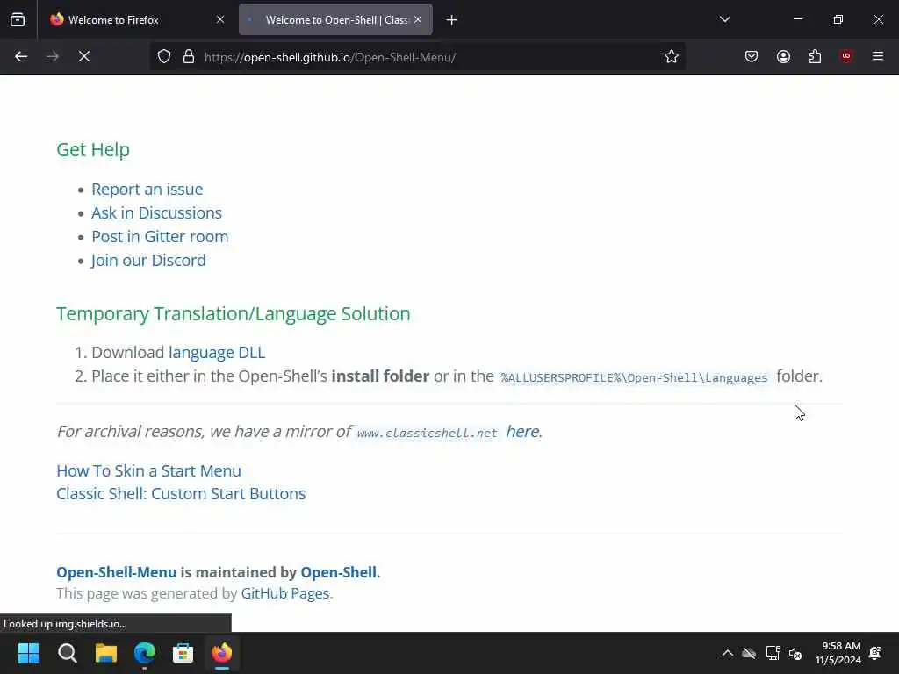Screen dimensions: 899x674
Task: Select the bold install folder text
Action: [x=380, y=376]
